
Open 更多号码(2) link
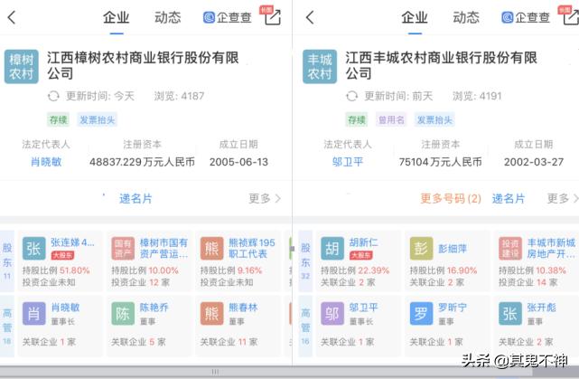[451, 199]
